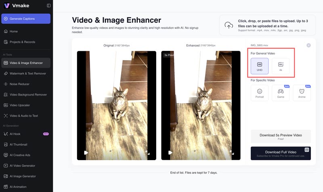Click the AI Animation icon
Screen dimensions: 323x192
pos(6,187)
